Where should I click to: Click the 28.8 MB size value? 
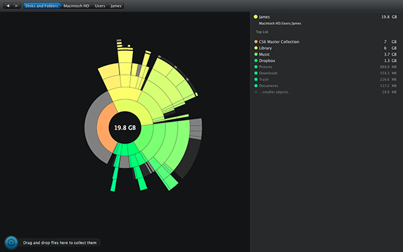coord(389,92)
